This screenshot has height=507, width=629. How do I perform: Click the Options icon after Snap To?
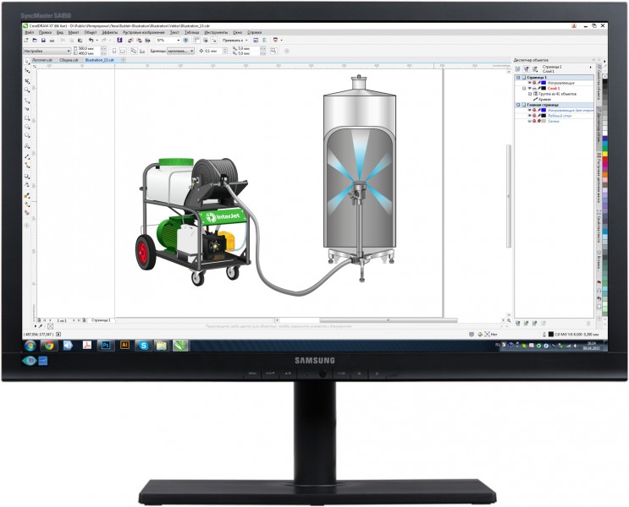[x=256, y=40]
